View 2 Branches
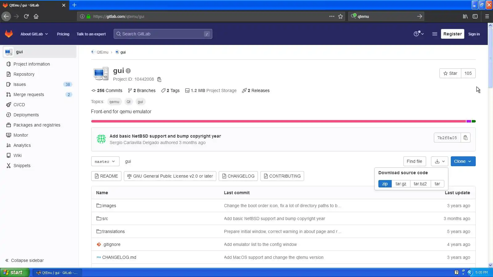The image size is (493, 277). [142, 90]
